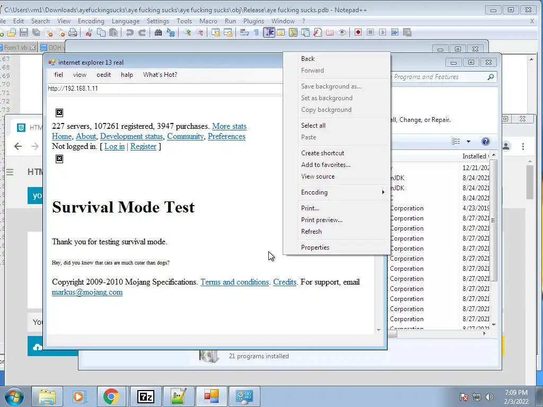Toggle show all characters pilcrow icon
Viewport: 543px width, 407px height.
tap(256, 32)
